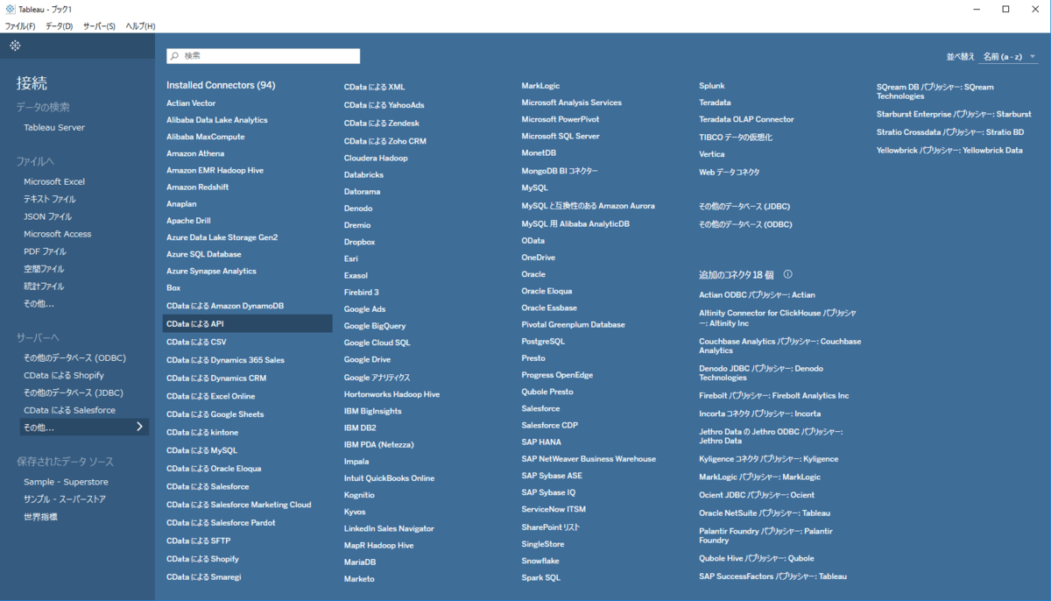Viewport: 1051px width, 601px height.
Task: Open the データ(D) menu
Action: pos(60,26)
